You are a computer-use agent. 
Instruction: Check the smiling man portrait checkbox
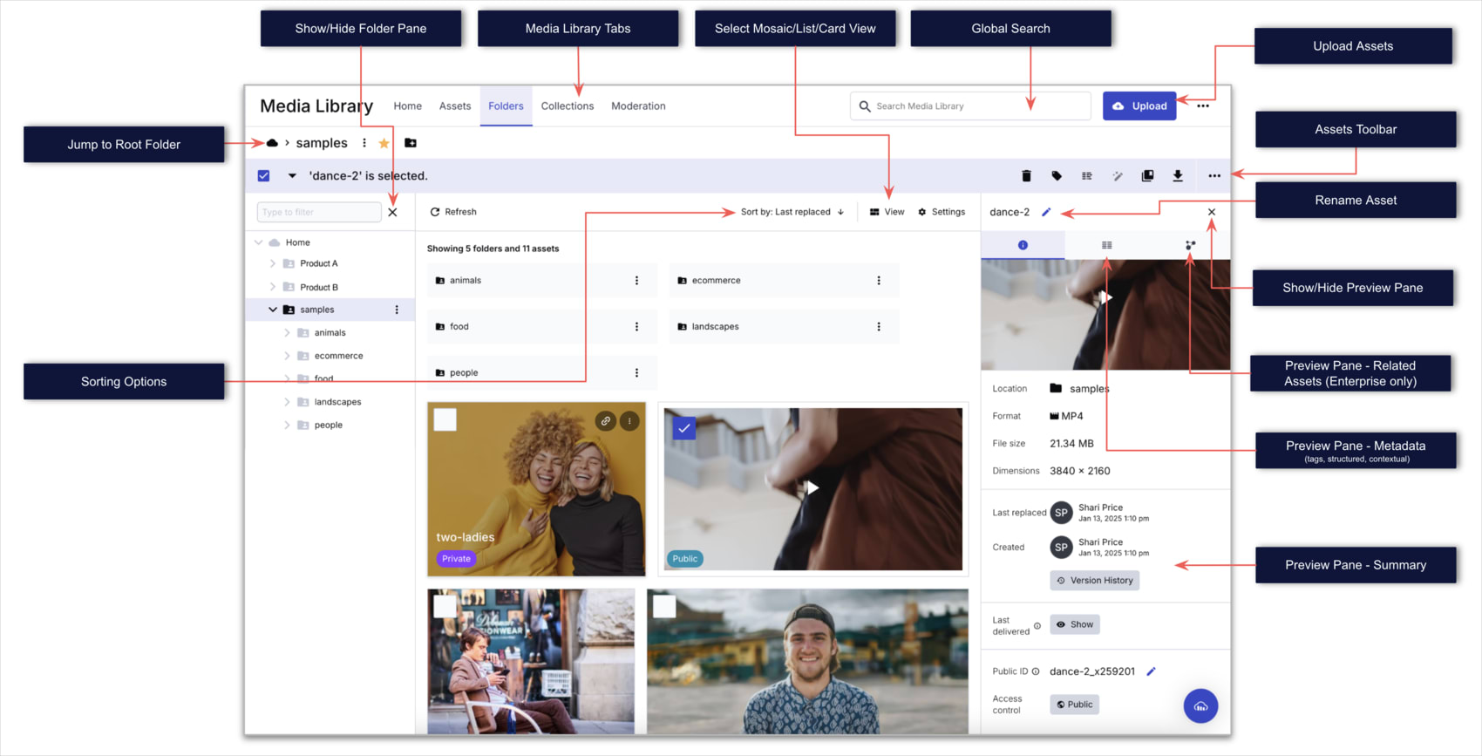[x=664, y=606]
